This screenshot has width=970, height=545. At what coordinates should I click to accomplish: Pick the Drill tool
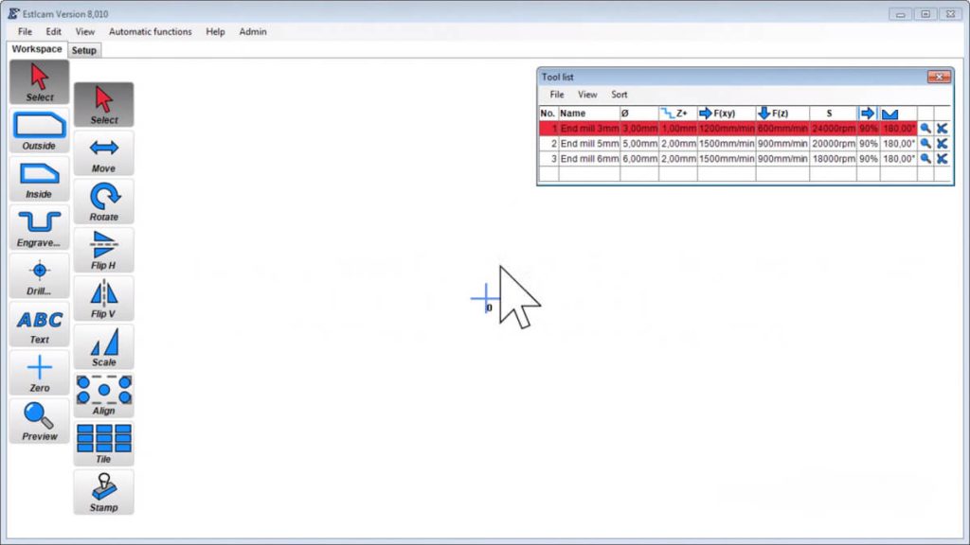pos(39,276)
